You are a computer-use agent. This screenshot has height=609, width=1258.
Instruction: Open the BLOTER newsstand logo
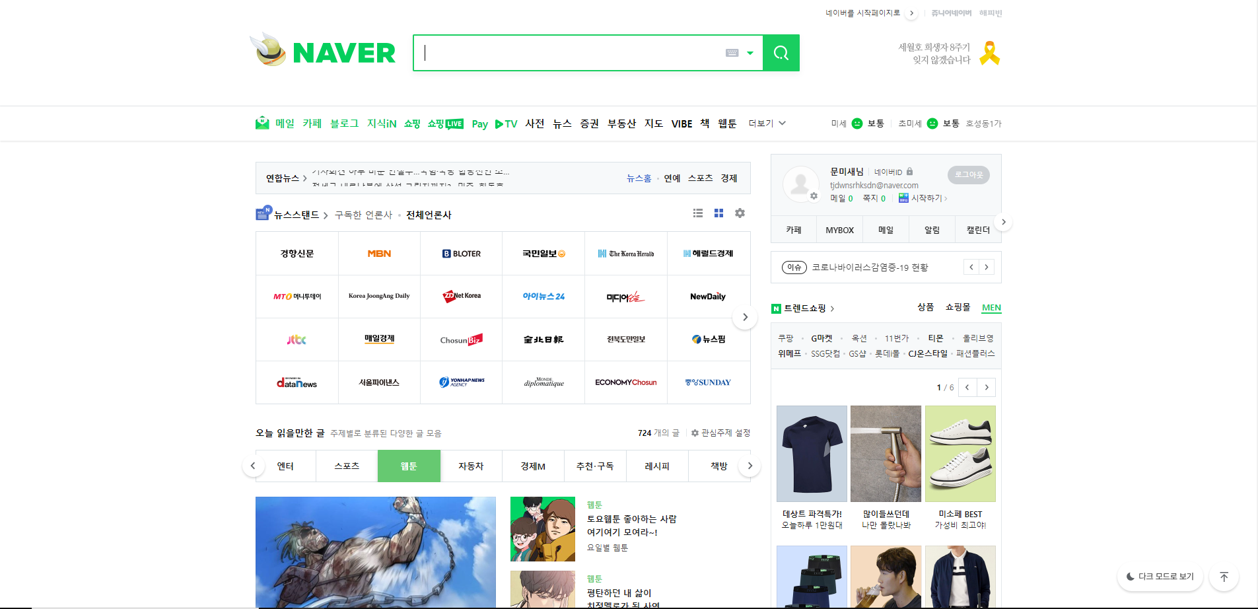point(462,254)
